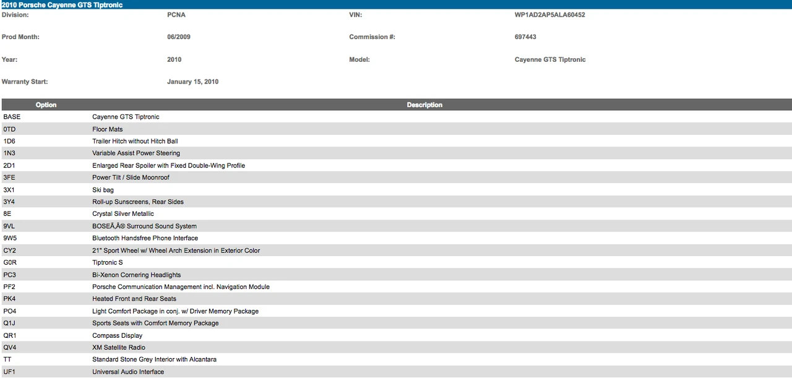The width and height of the screenshot is (792, 378).
Task: Click option code Q1J
Action: 9,323
